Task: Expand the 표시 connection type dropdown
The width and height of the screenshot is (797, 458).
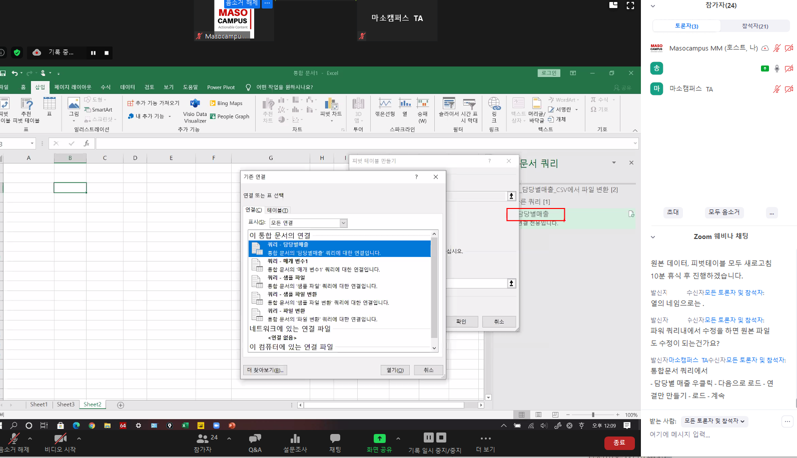Action: [343, 223]
